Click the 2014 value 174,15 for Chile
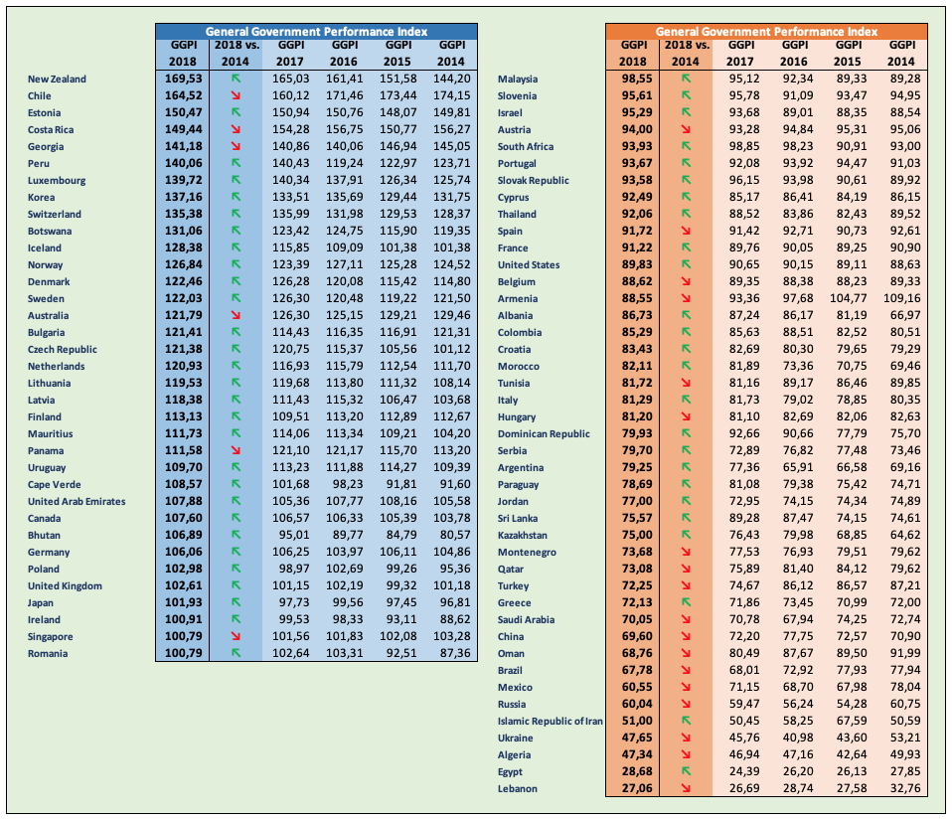This screenshot has width=952, height=821. tap(452, 95)
